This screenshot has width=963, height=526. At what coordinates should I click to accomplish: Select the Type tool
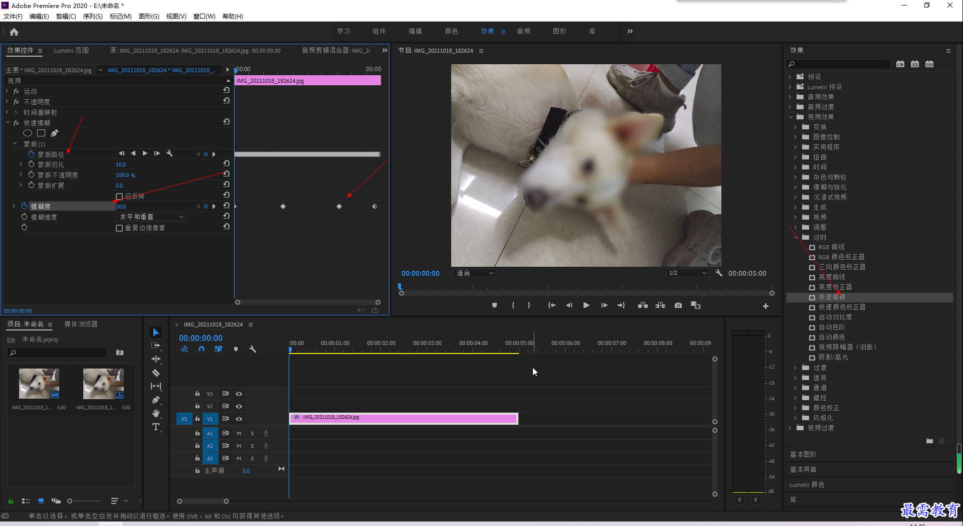(156, 427)
